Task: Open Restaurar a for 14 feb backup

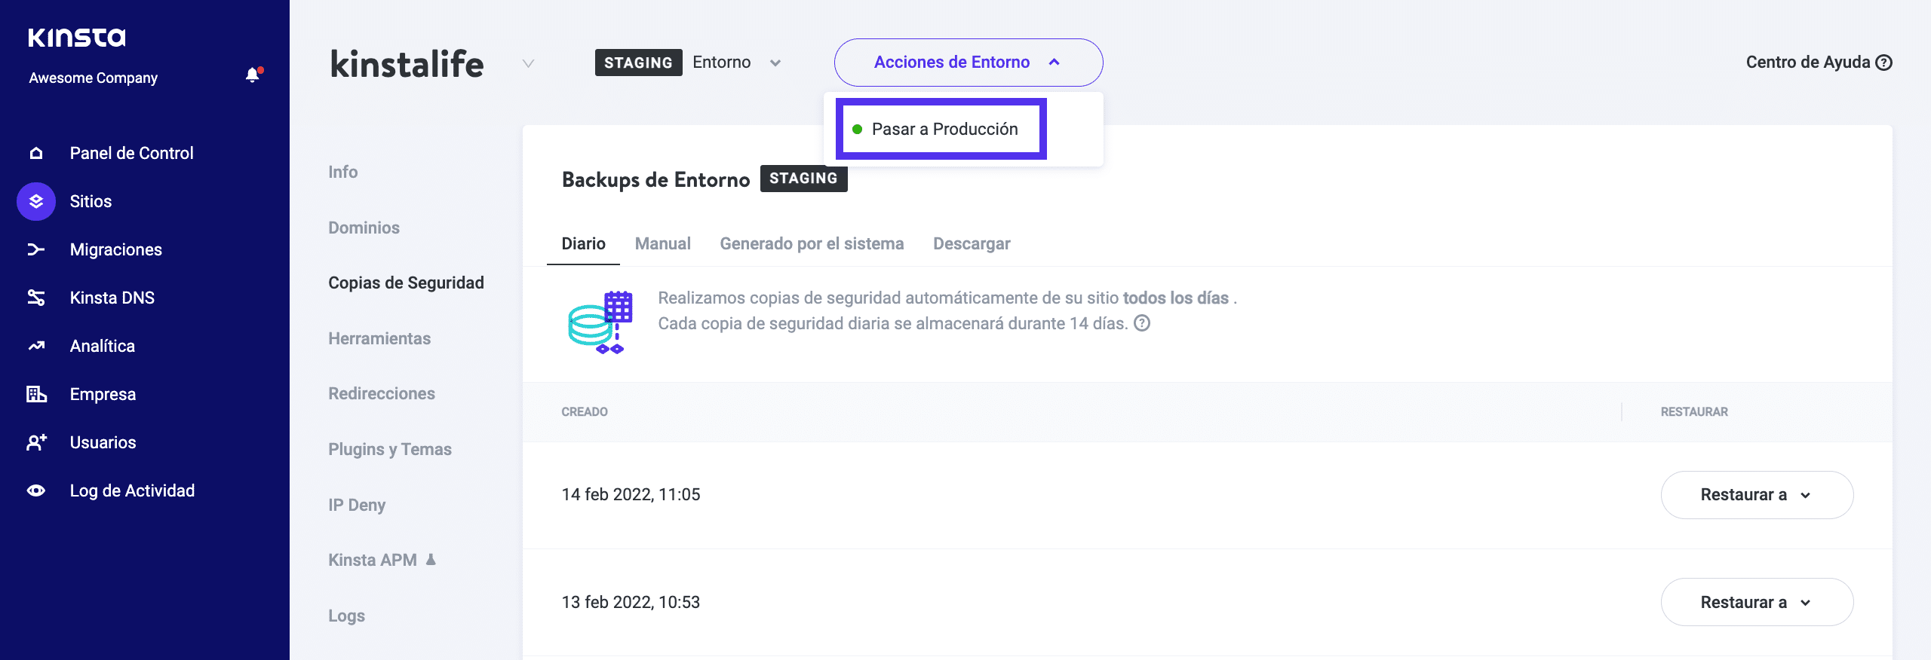Action: (1756, 495)
